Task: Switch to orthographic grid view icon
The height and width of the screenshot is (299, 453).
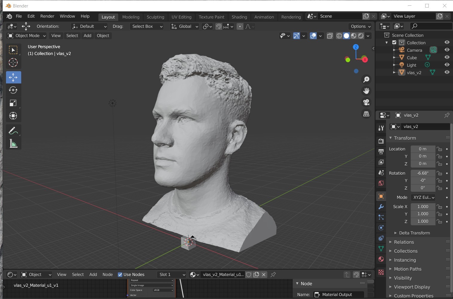Action: 366,114
